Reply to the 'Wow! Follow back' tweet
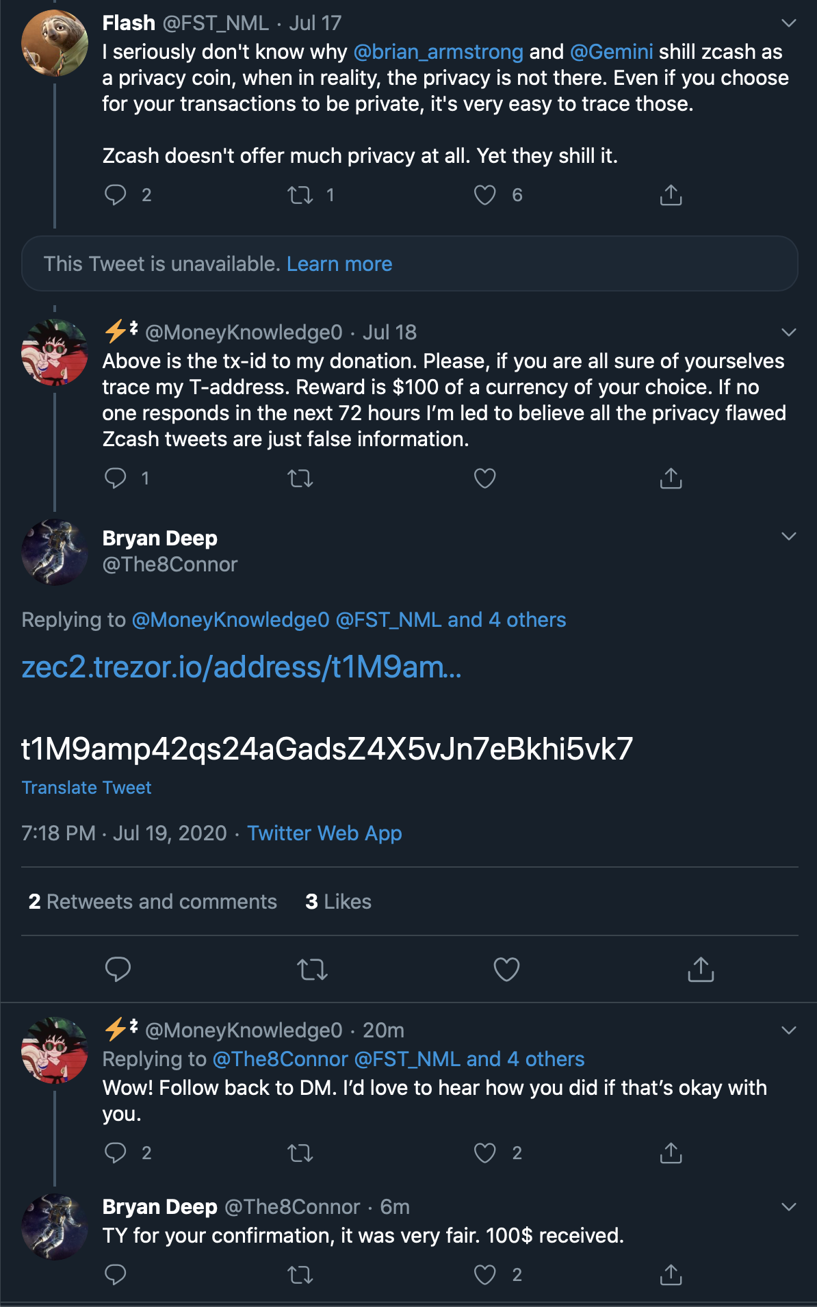This screenshot has width=817, height=1307. click(x=116, y=1153)
